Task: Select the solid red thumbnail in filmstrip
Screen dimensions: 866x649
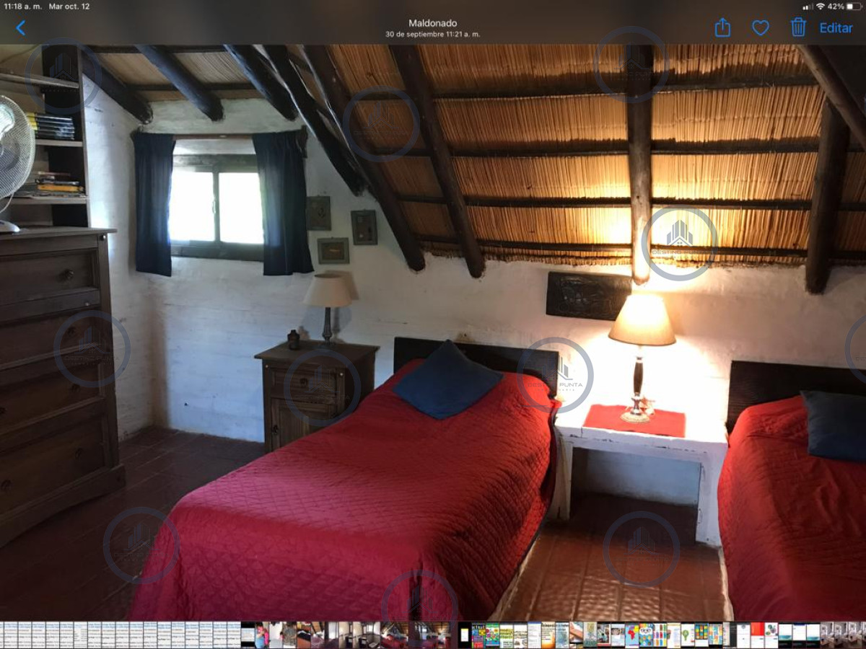Action: click(x=757, y=635)
